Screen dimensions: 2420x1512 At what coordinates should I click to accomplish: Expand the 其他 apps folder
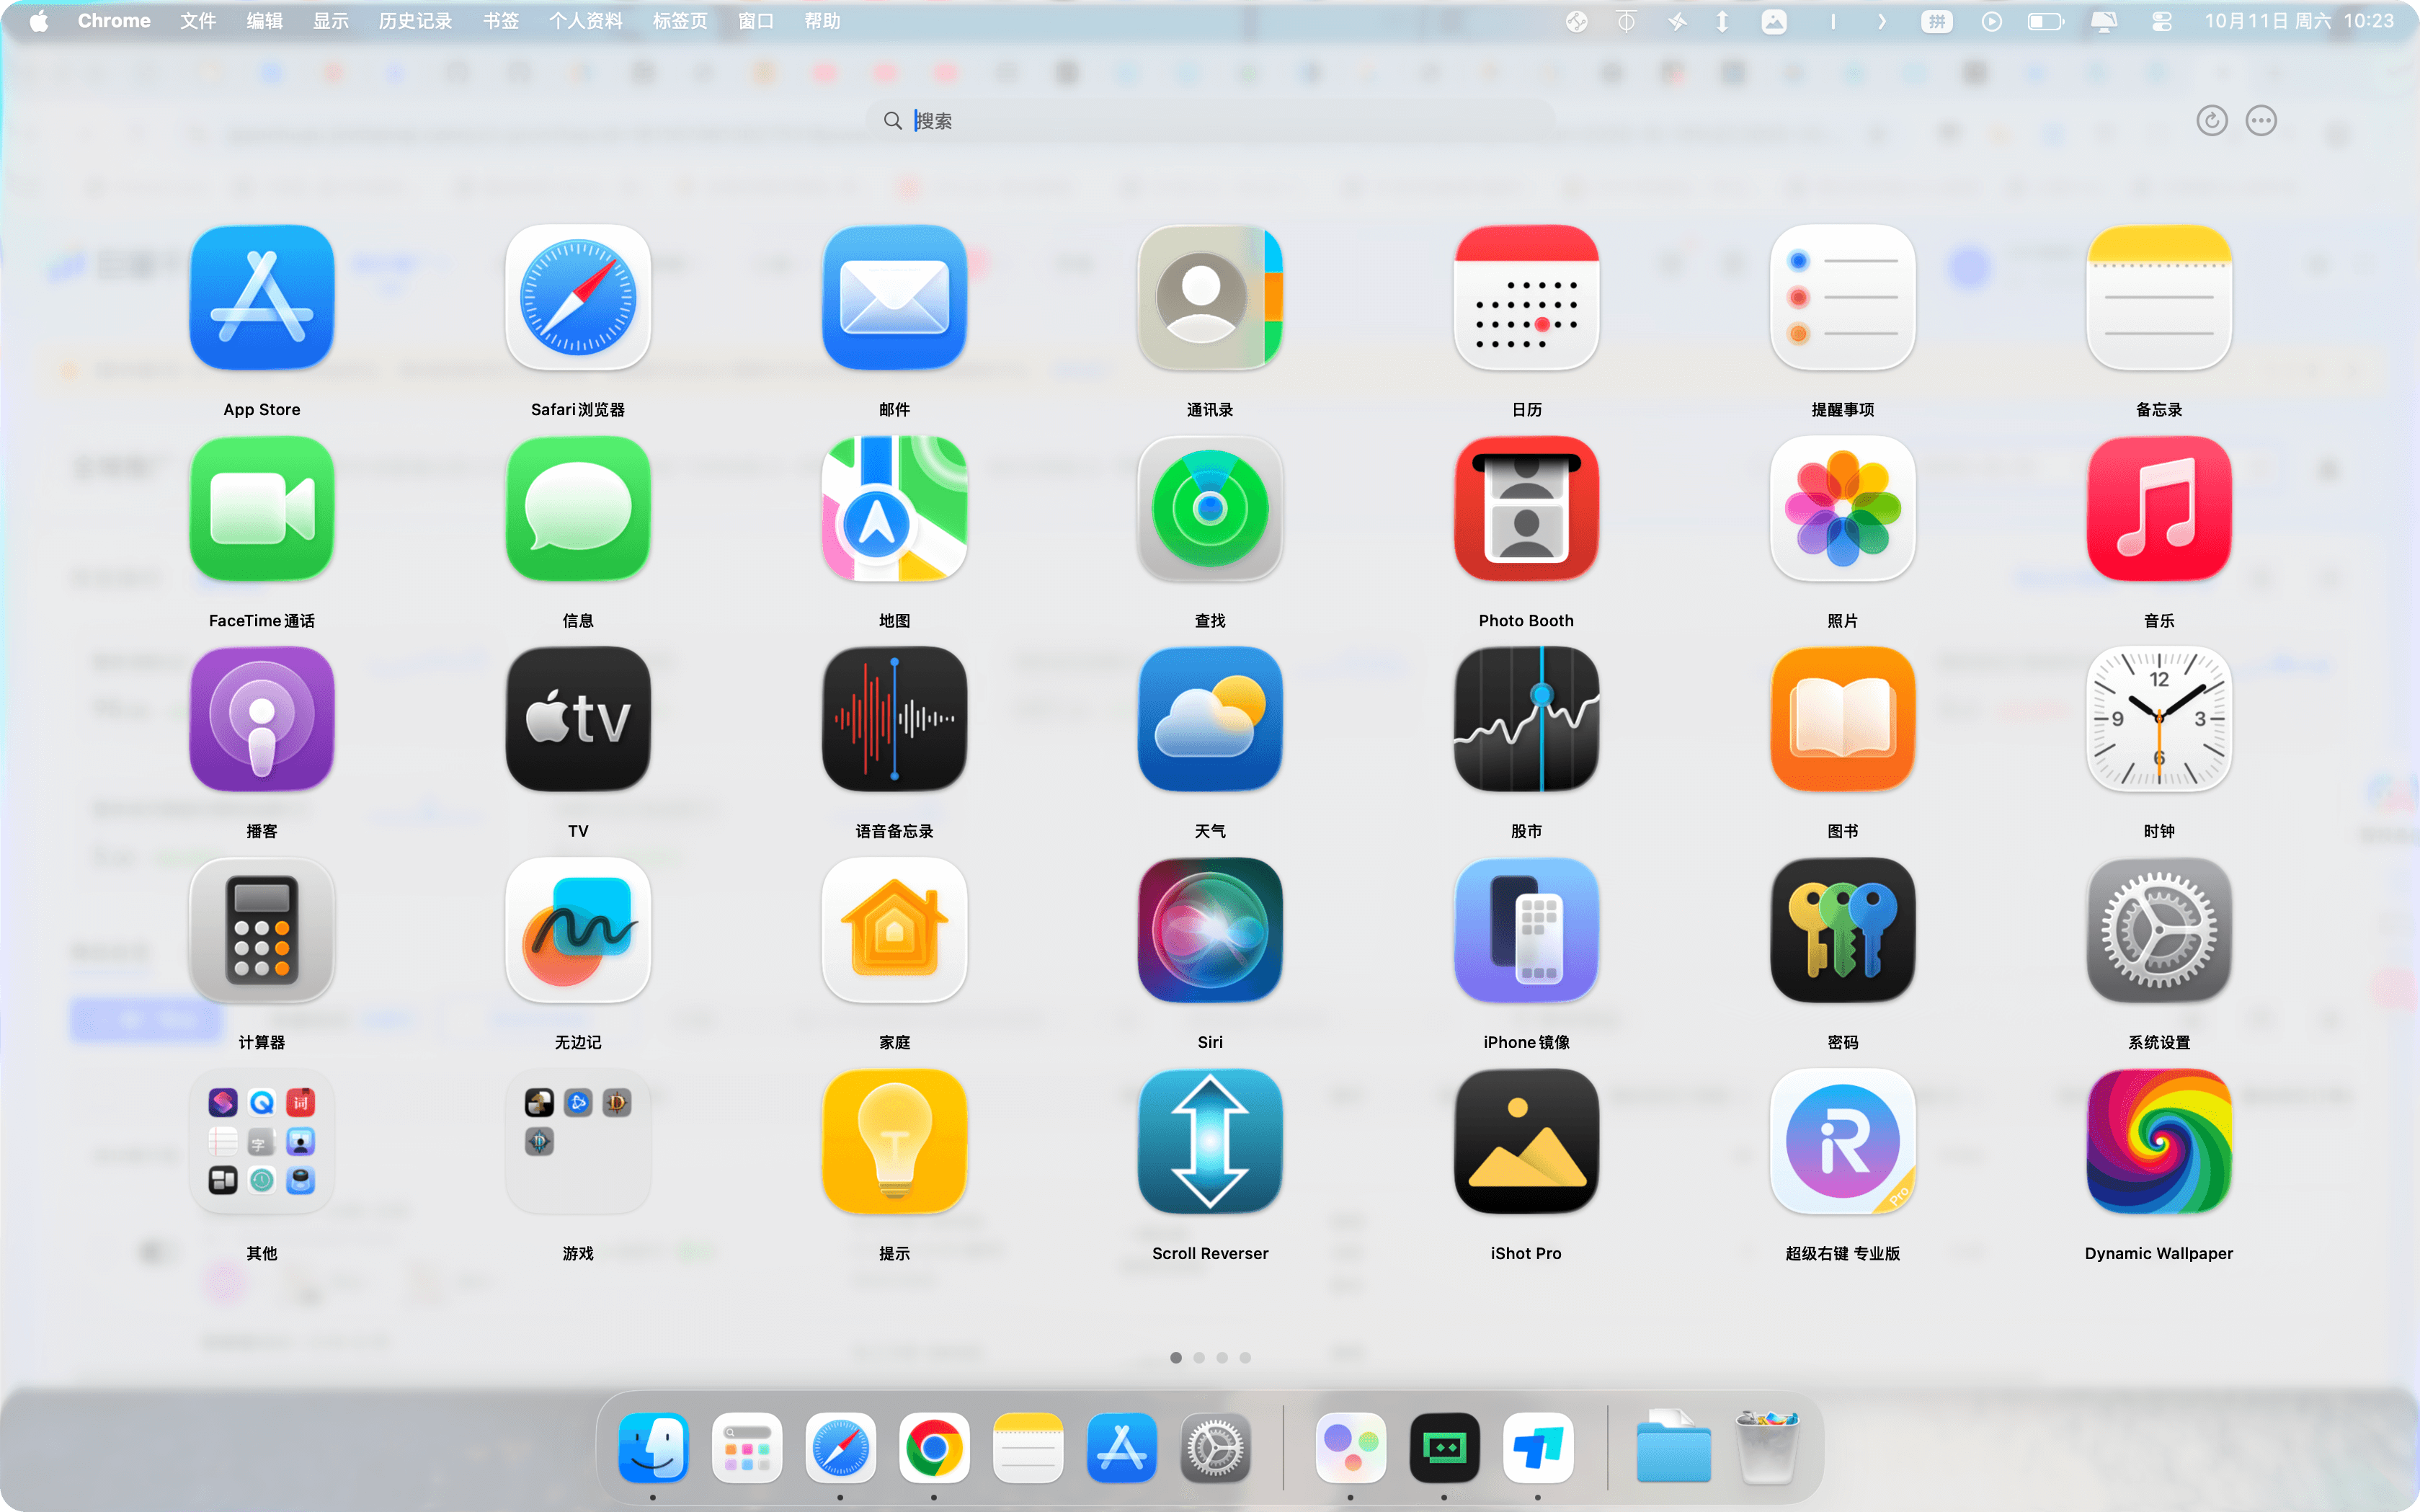tap(262, 1141)
